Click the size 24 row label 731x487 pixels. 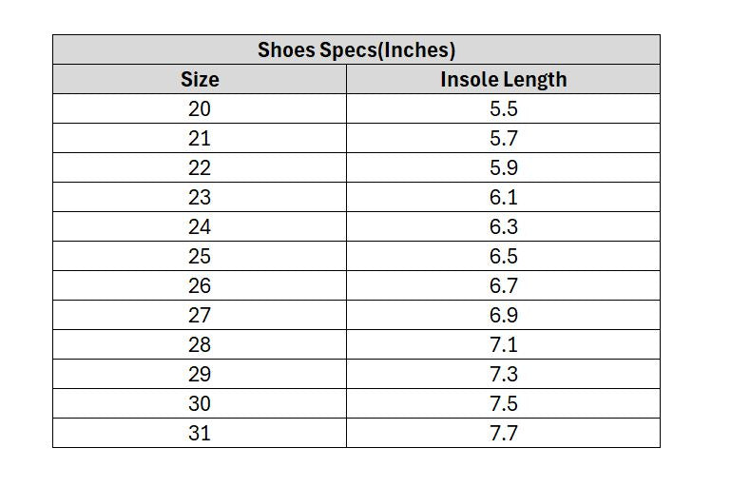(x=200, y=226)
